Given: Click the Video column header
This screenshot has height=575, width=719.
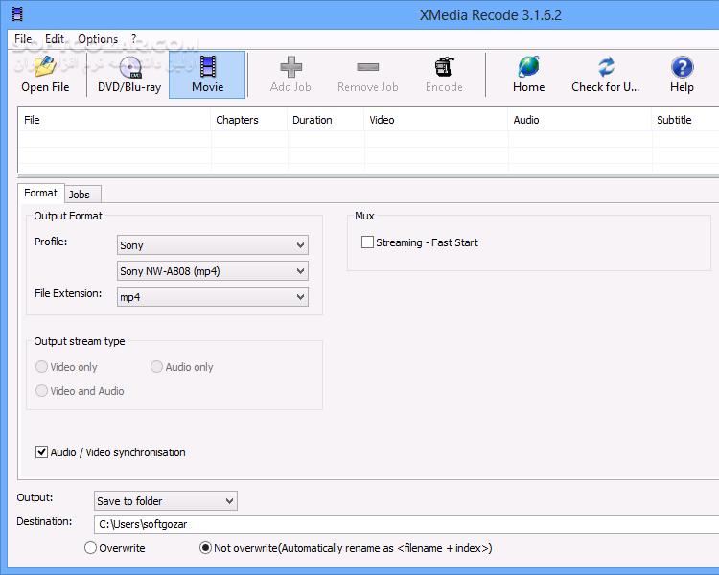Looking at the screenshot, I should [435, 120].
